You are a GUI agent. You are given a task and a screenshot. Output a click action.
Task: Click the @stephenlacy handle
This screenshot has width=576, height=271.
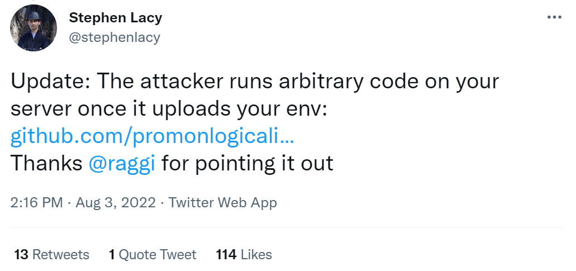114,37
